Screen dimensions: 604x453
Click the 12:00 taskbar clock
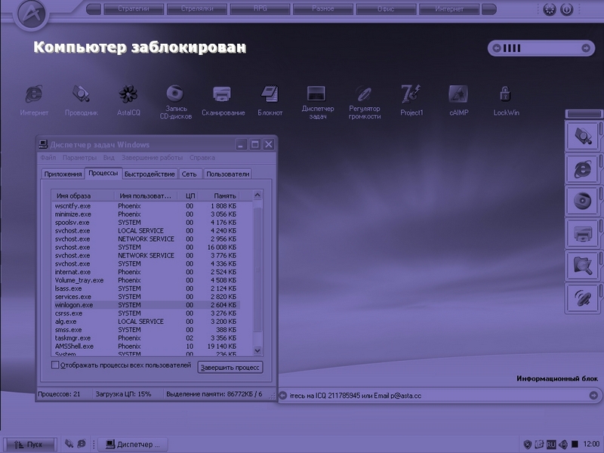click(x=591, y=445)
